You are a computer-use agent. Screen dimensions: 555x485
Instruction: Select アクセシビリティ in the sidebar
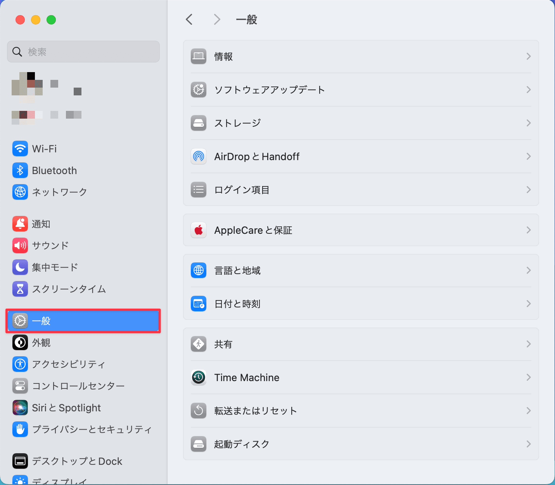(68, 364)
